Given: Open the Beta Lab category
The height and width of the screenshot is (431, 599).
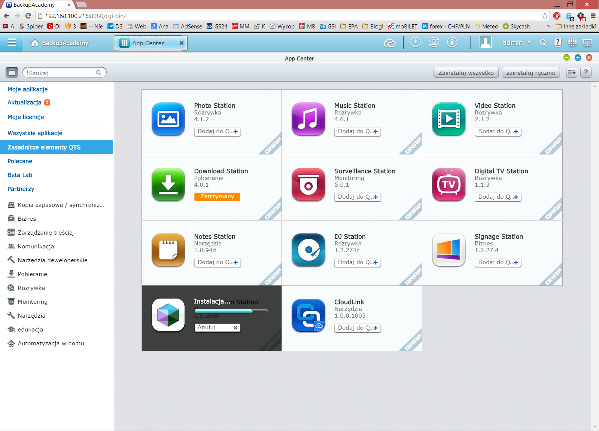Looking at the screenshot, I should (20, 175).
